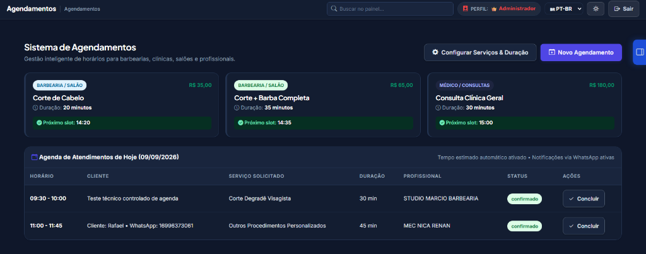Conclude the 09:30 - 10:00 appointment
The height and width of the screenshot is (254, 646).
[584, 199]
